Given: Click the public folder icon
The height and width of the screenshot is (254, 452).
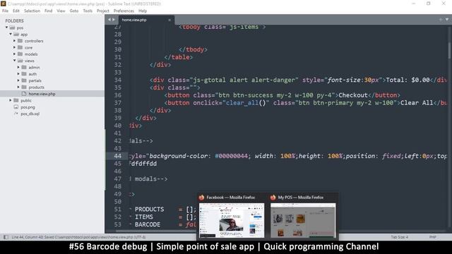Looking at the screenshot, I should pyautogui.click(x=16, y=100).
